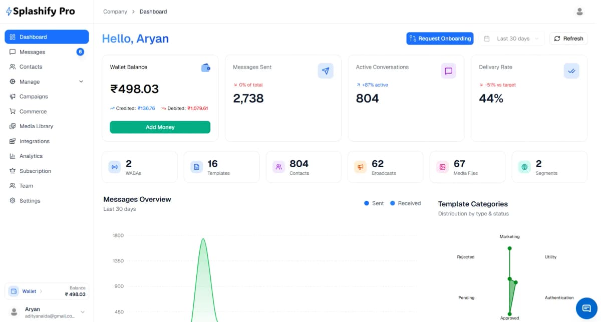Open the Messages Sent send icon

pos(326,71)
